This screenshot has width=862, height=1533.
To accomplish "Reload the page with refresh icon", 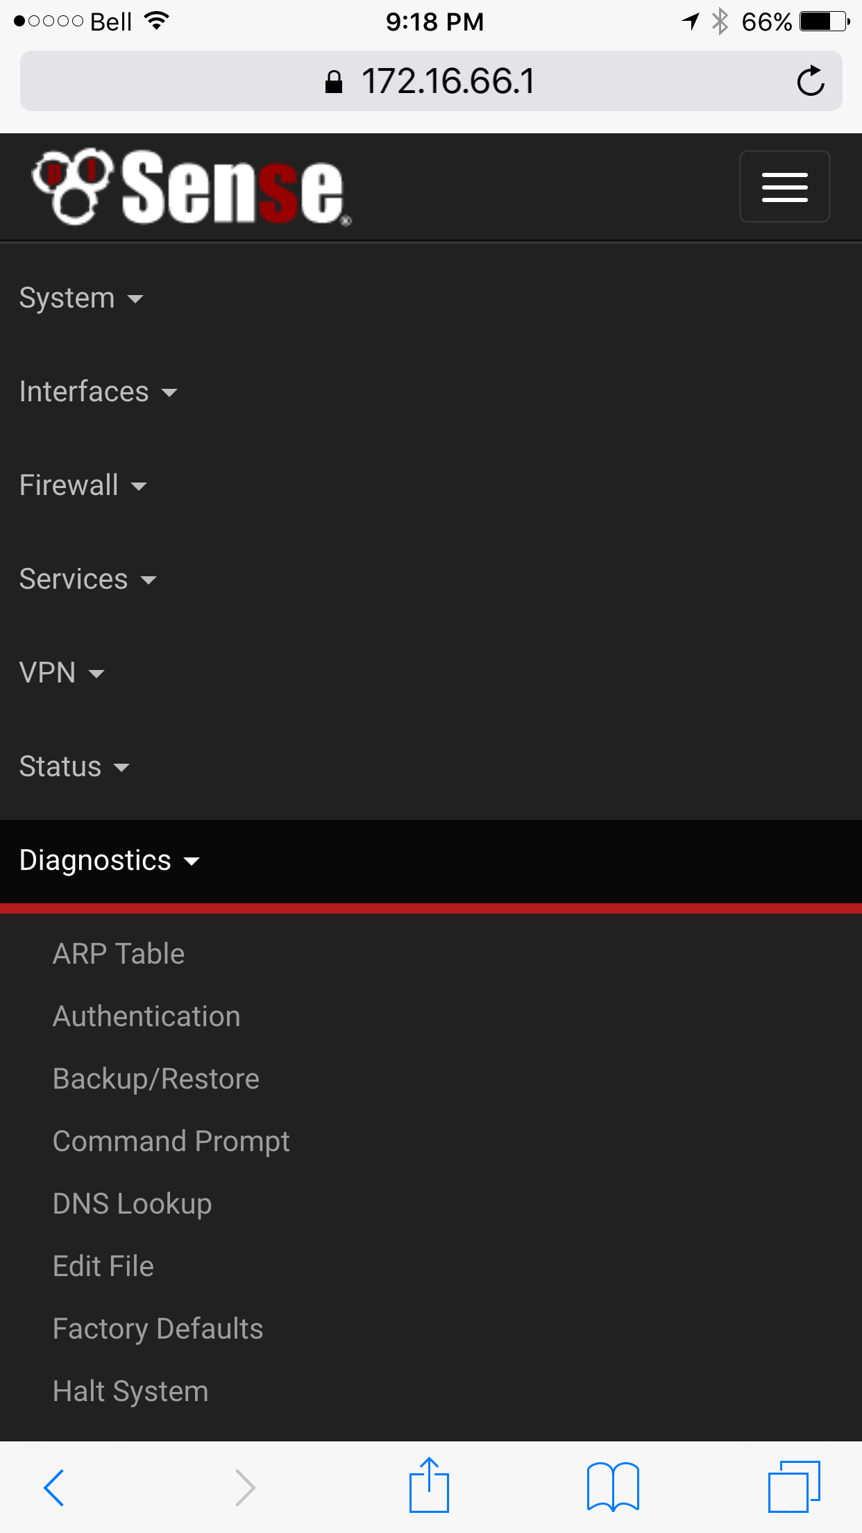I will tap(810, 81).
